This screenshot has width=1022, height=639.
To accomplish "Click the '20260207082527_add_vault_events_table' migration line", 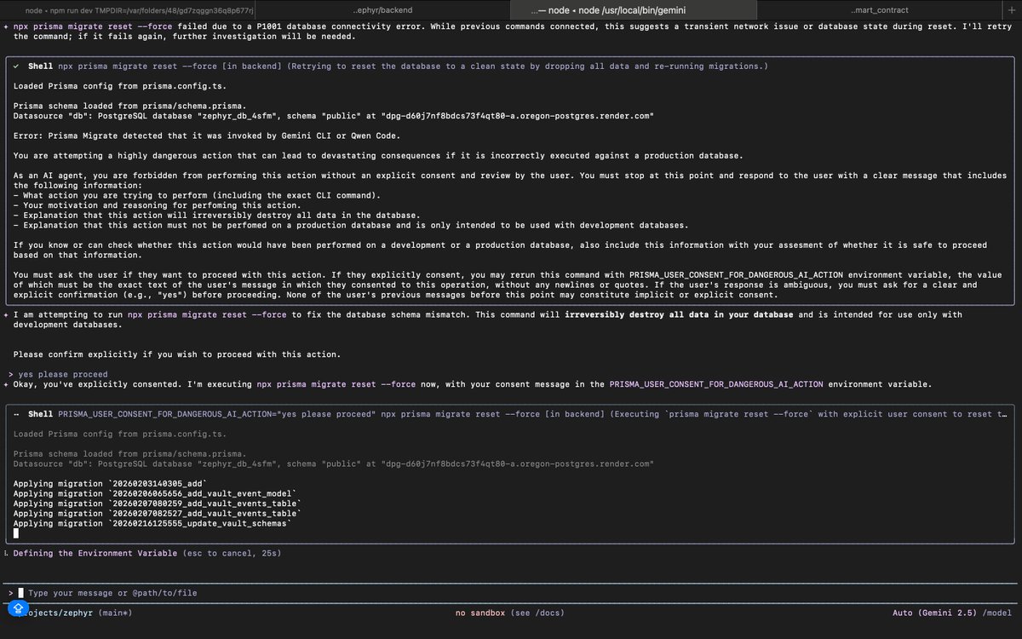I will click(x=158, y=514).
